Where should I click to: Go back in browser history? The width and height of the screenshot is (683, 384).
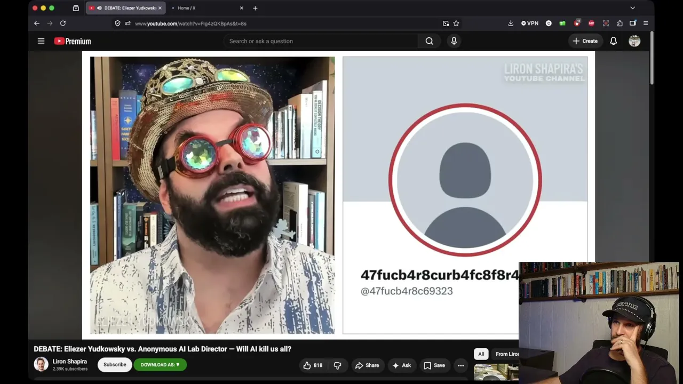coord(37,23)
